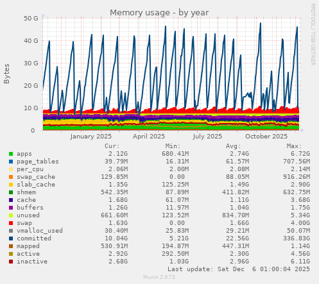Click the apps max value 6.72G

click(300, 154)
